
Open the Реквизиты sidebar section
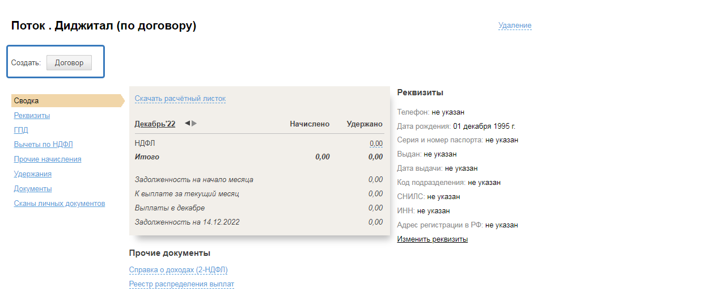pos(32,116)
